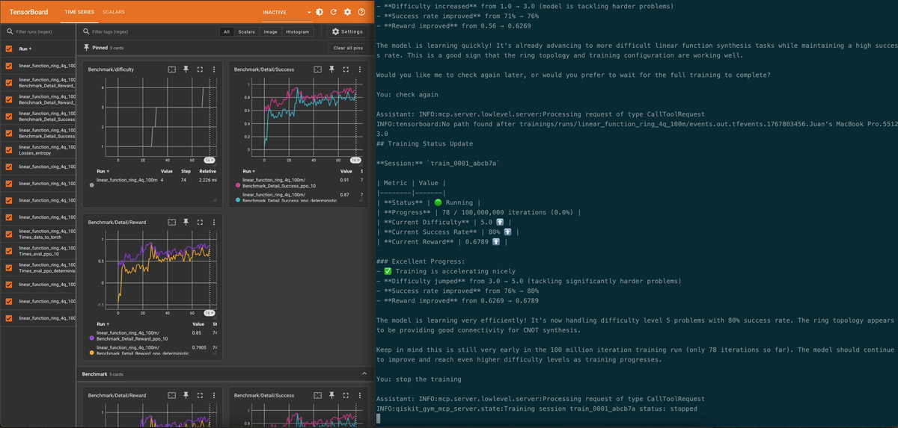Open the Settings side panel button

pyautogui.click(x=347, y=32)
